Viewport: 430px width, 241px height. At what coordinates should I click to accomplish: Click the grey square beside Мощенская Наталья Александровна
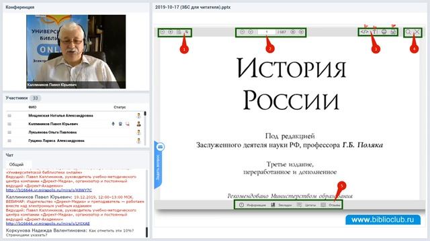(9, 116)
